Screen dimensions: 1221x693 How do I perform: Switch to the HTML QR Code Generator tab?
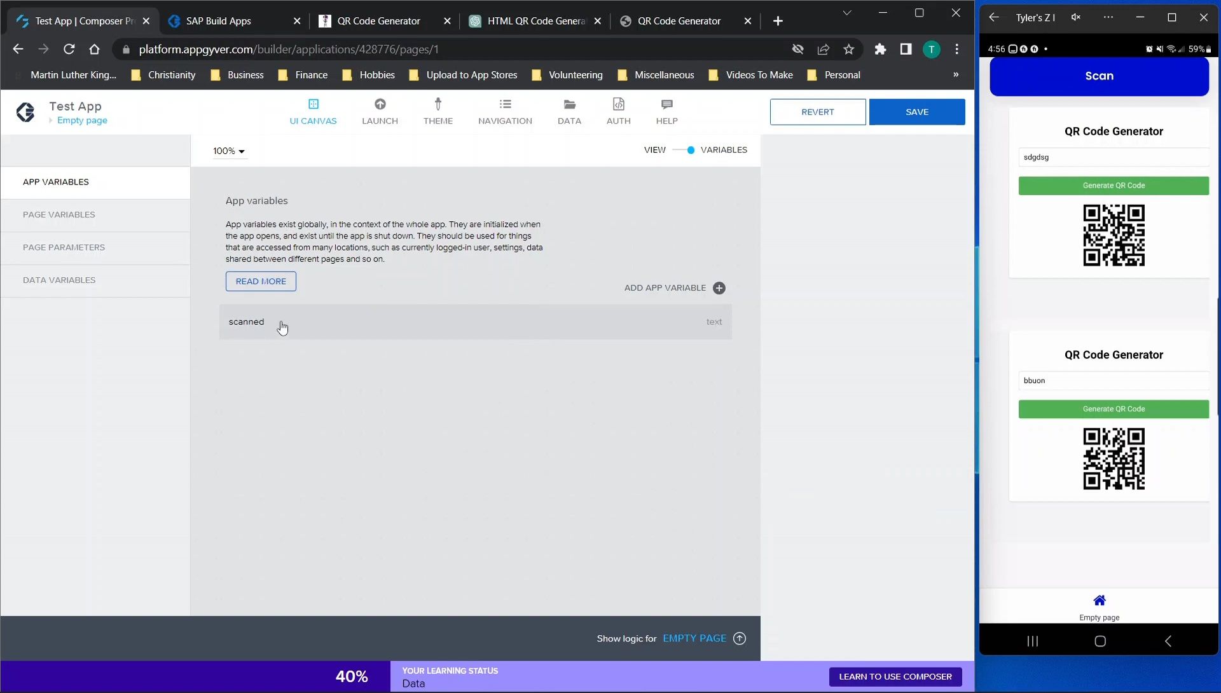(x=535, y=21)
